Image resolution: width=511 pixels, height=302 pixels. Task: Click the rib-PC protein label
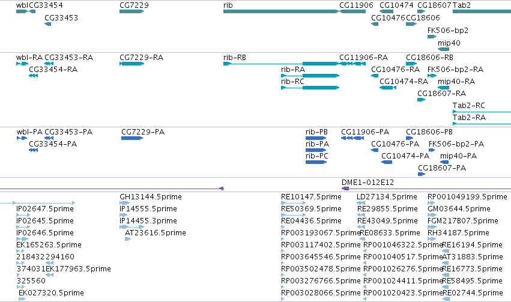tap(317, 156)
